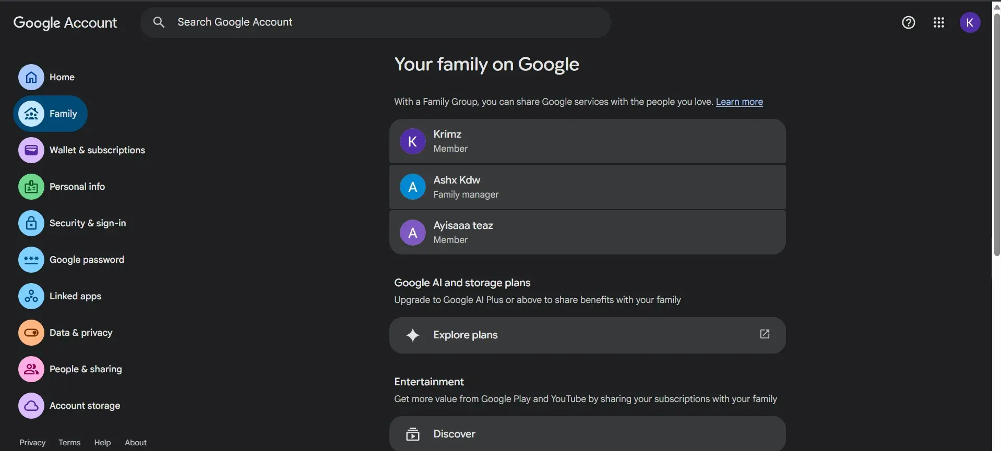Click the Family group sidebar icon
Screen dimensions: 1001x451
[x=31, y=114]
